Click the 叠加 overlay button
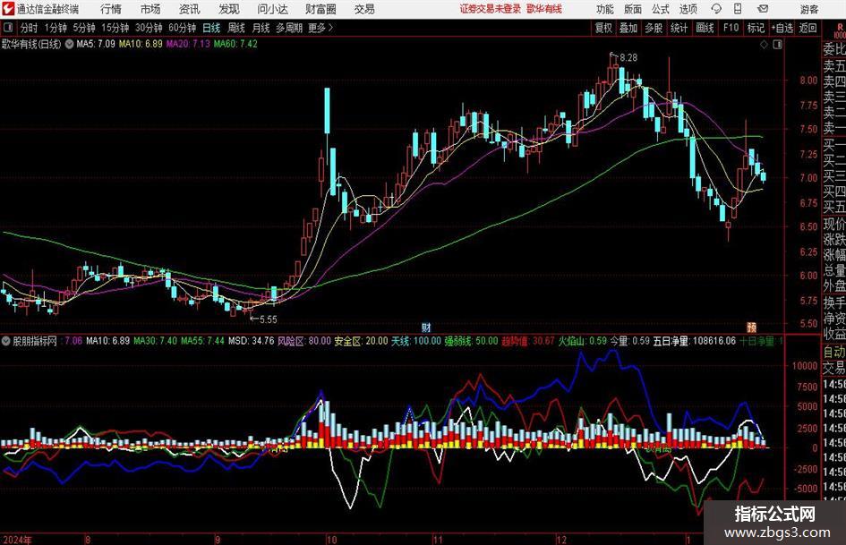The width and height of the screenshot is (846, 545). pyautogui.click(x=628, y=28)
